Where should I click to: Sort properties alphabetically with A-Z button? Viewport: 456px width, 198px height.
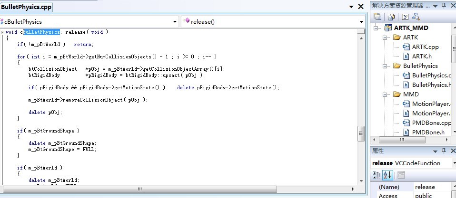387,175
